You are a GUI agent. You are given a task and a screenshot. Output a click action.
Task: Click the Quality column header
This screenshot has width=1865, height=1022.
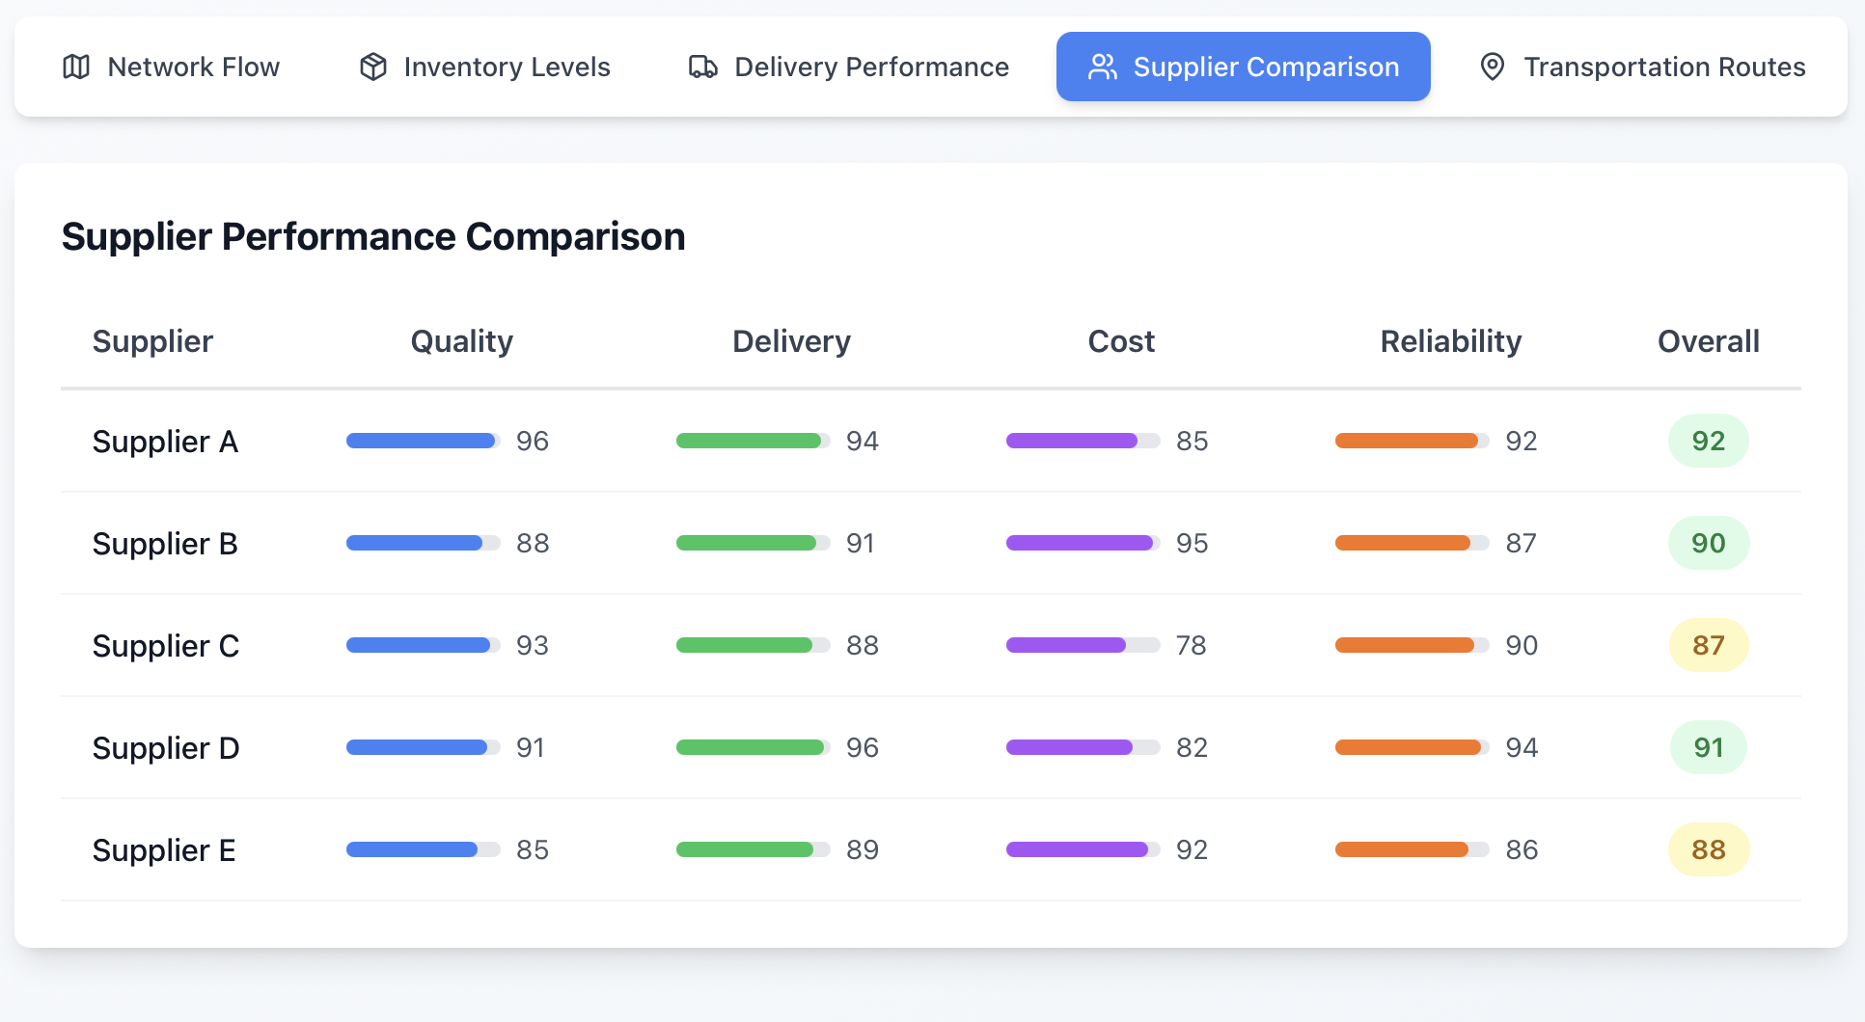point(461,341)
